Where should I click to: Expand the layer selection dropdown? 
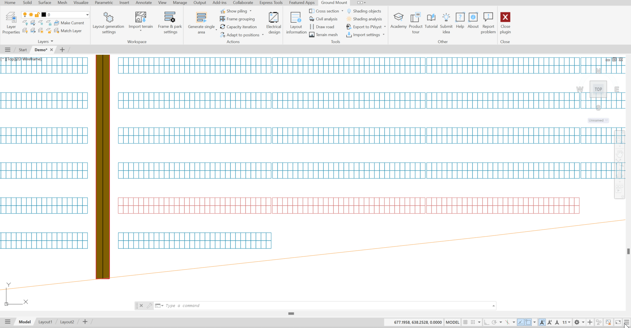point(87,15)
